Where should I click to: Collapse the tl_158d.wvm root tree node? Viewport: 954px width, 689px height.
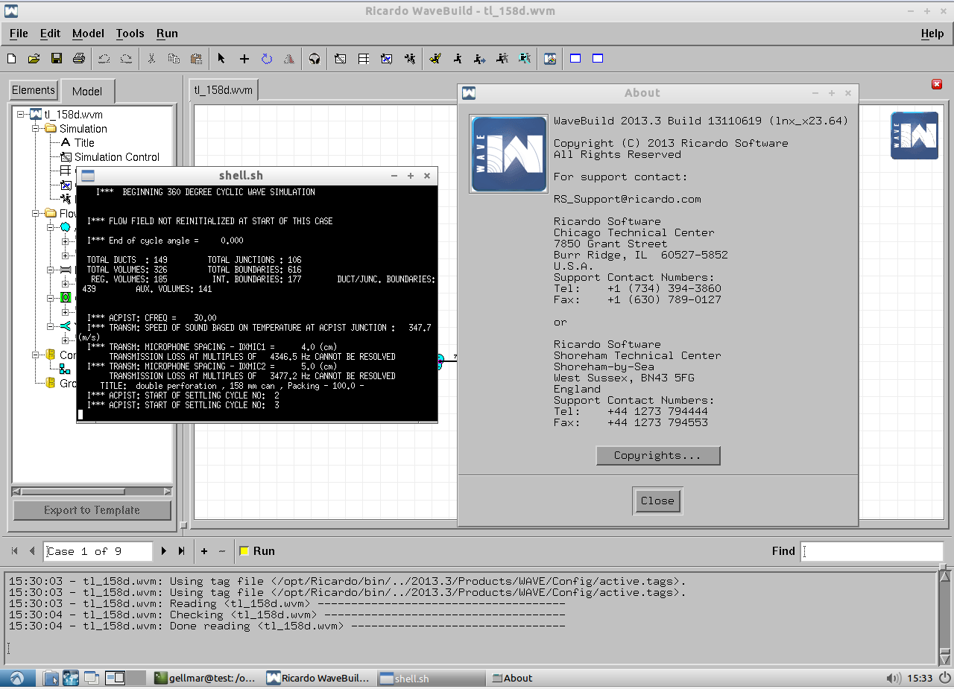(x=22, y=115)
